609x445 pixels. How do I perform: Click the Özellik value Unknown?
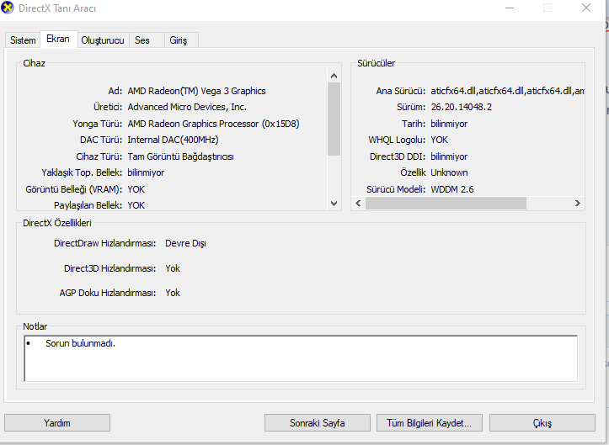click(449, 172)
